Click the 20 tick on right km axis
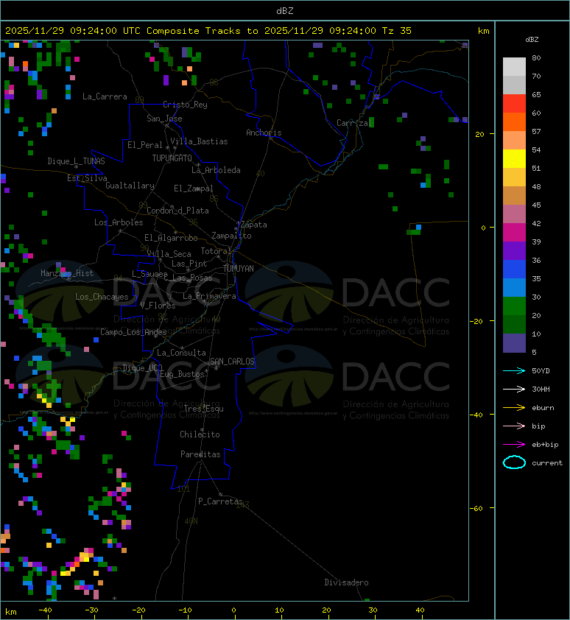The image size is (570, 620). pyautogui.click(x=480, y=135)
